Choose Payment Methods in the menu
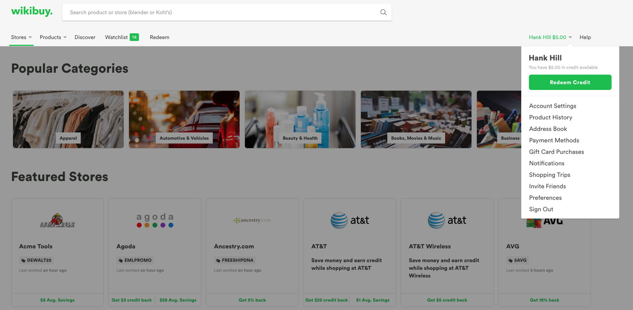 (554, 140)
